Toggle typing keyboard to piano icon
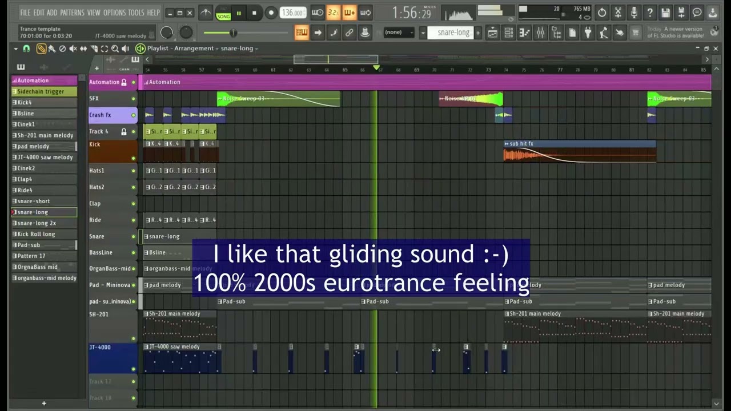The height and width of the screenshot is (411, 731). coord(301,33)
